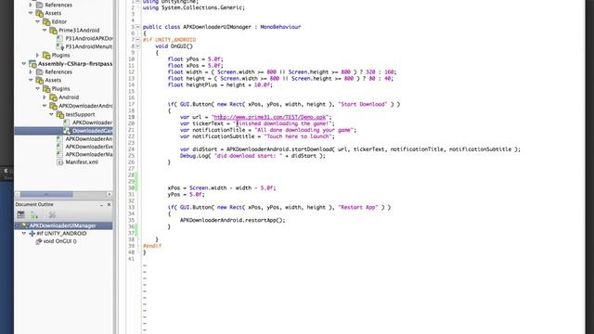Collapse the testSupport folder
594x334 pixels.
[52, 114]
